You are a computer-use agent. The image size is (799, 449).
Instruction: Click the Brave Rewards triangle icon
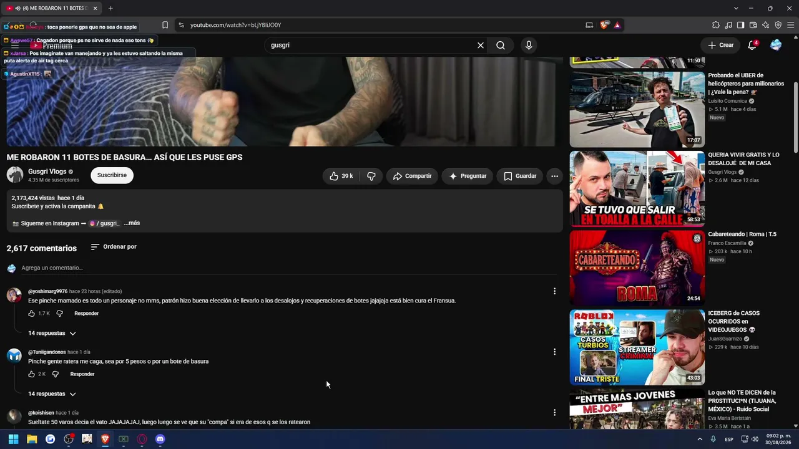[617, 25]
